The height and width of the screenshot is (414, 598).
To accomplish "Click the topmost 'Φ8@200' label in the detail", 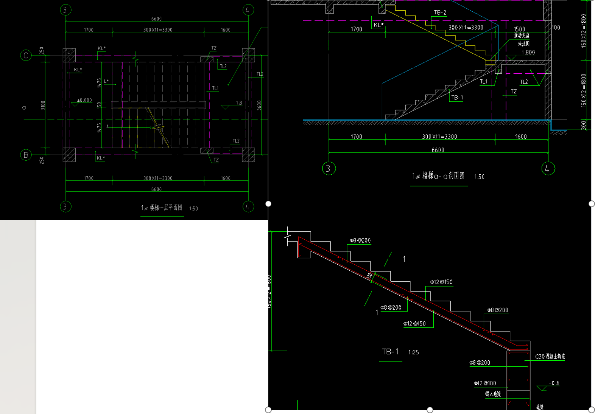I will (x=360, y=240).
